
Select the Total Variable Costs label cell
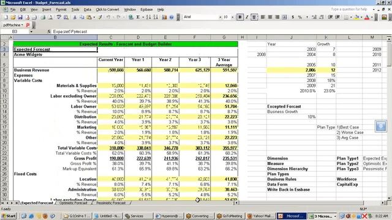[x=55, y=148]
